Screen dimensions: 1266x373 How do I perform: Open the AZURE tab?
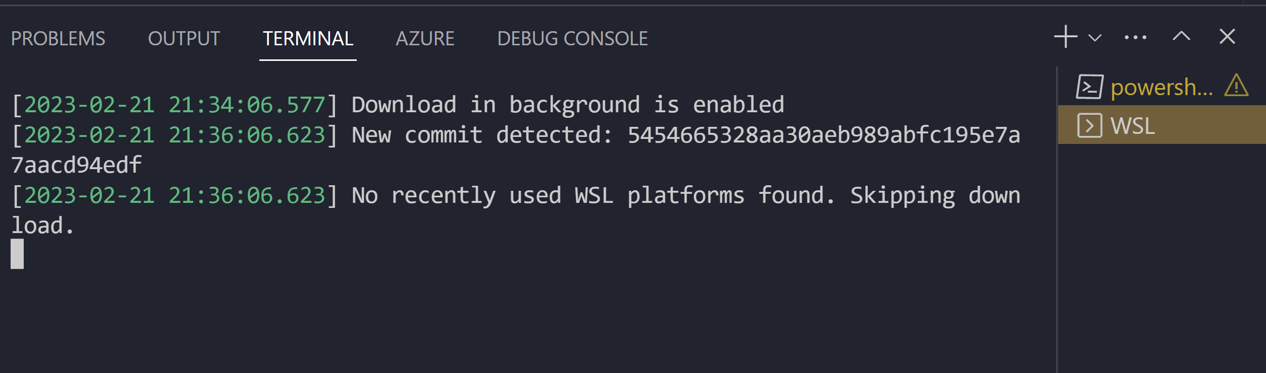425,38
